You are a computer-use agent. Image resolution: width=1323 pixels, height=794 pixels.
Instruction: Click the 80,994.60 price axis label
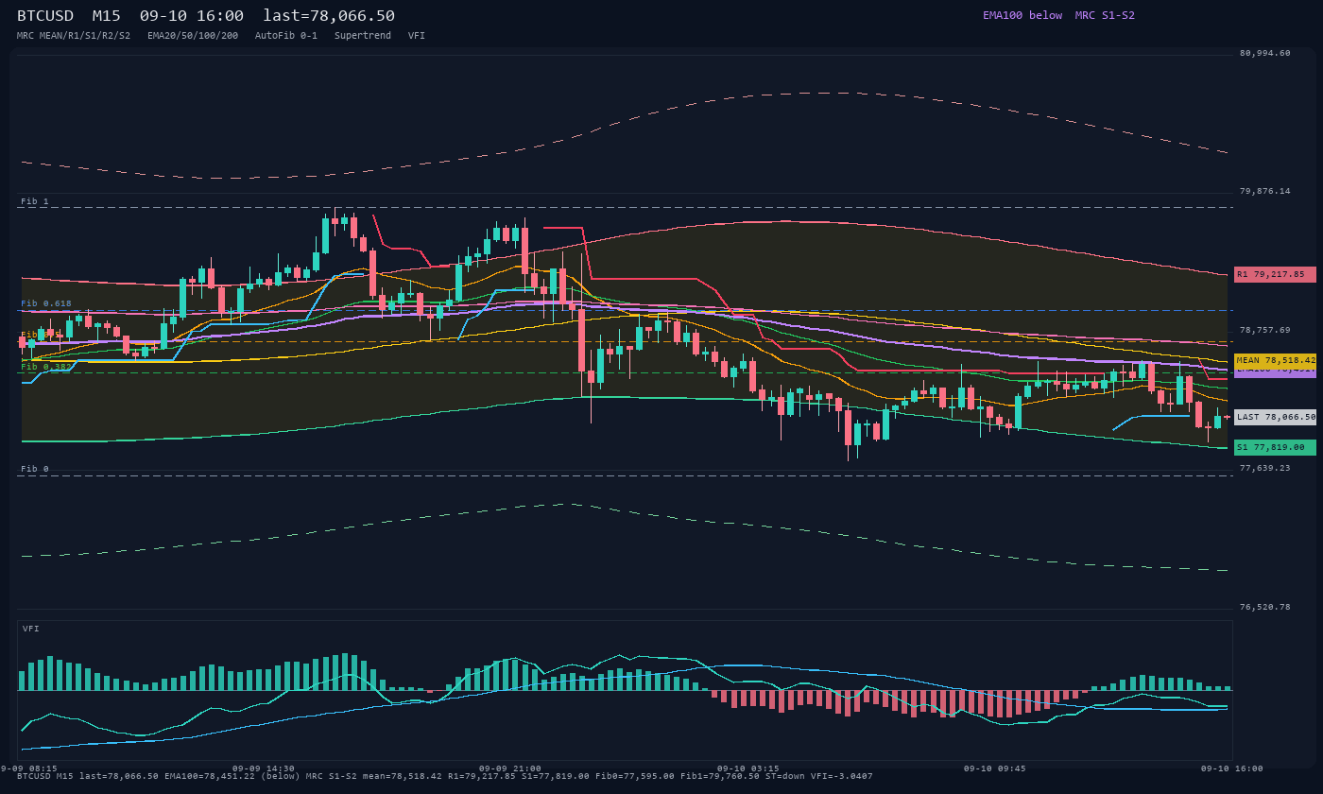point(1264,53)
